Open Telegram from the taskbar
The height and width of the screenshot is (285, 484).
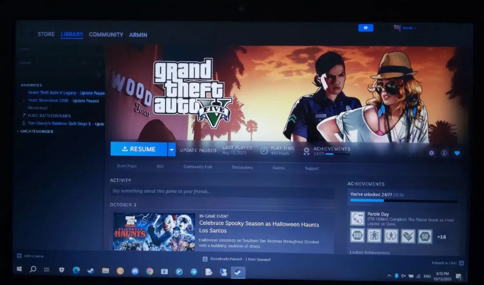click(194, 272)
